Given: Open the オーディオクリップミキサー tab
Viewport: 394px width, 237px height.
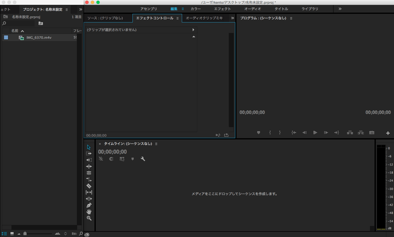Looking at the screenshot, I should pos(204,18).
